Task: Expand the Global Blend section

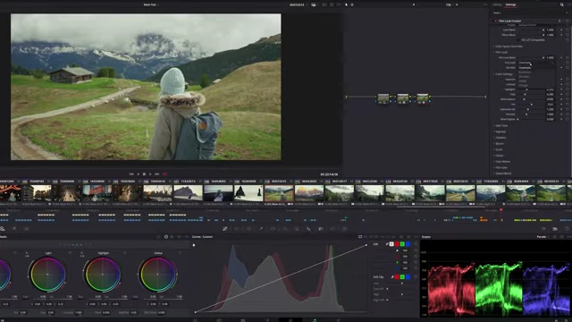Action: [x=502, y=174]
